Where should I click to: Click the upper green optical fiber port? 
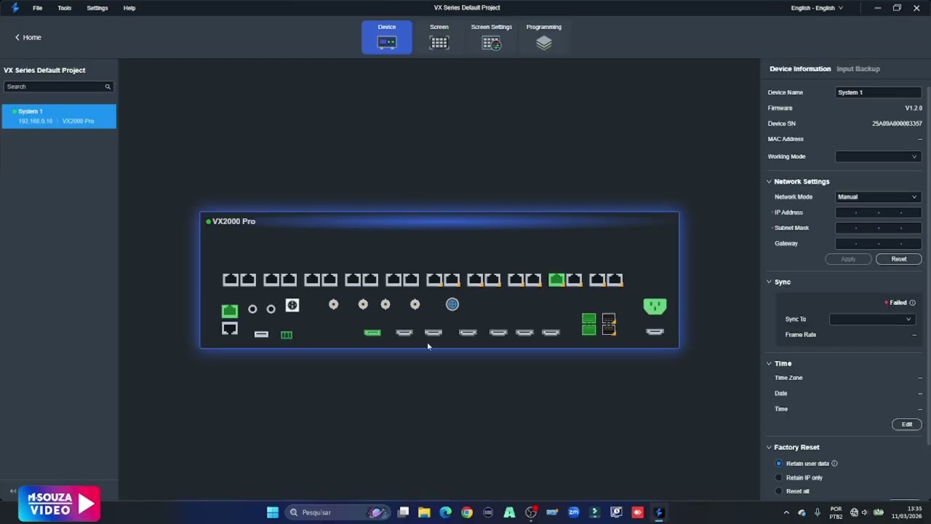click(589, 319)
